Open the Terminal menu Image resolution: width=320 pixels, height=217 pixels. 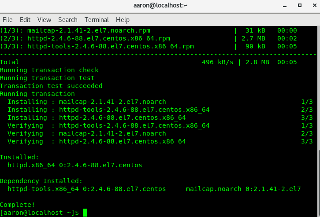pos(97,20)
